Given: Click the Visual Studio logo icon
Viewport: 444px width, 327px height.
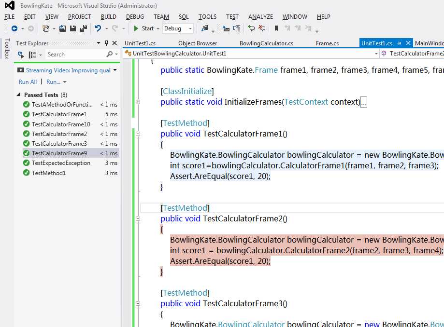Looking at the screenshot, I should (10, 5).
